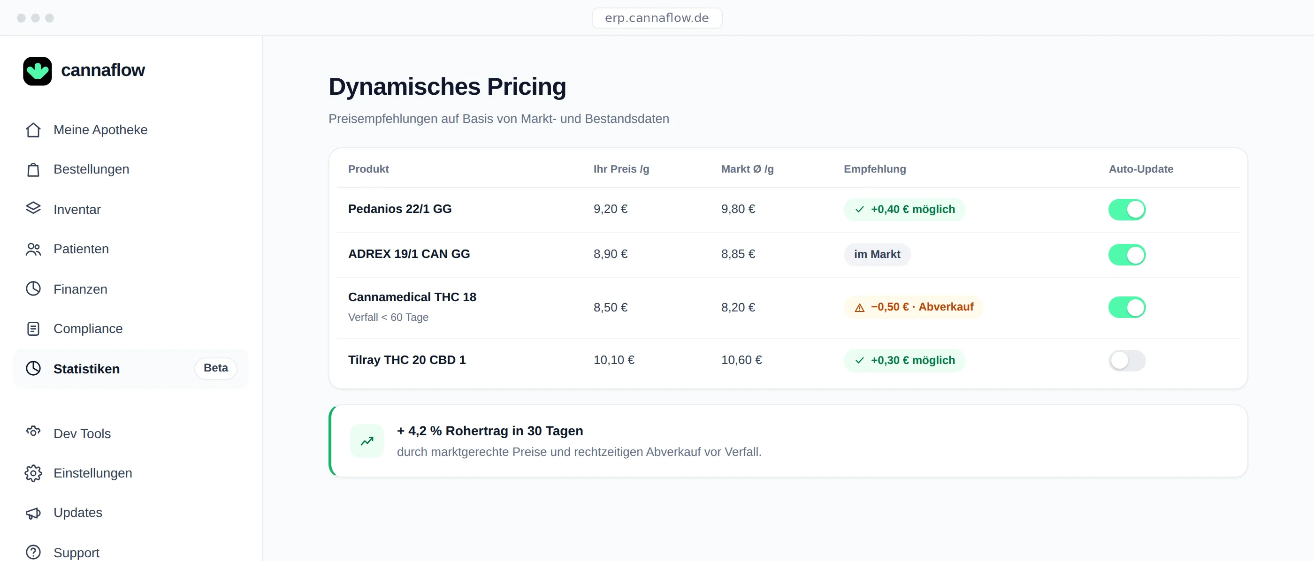Click the warning triangle in Abverkauf badge

tap(860, 308)
